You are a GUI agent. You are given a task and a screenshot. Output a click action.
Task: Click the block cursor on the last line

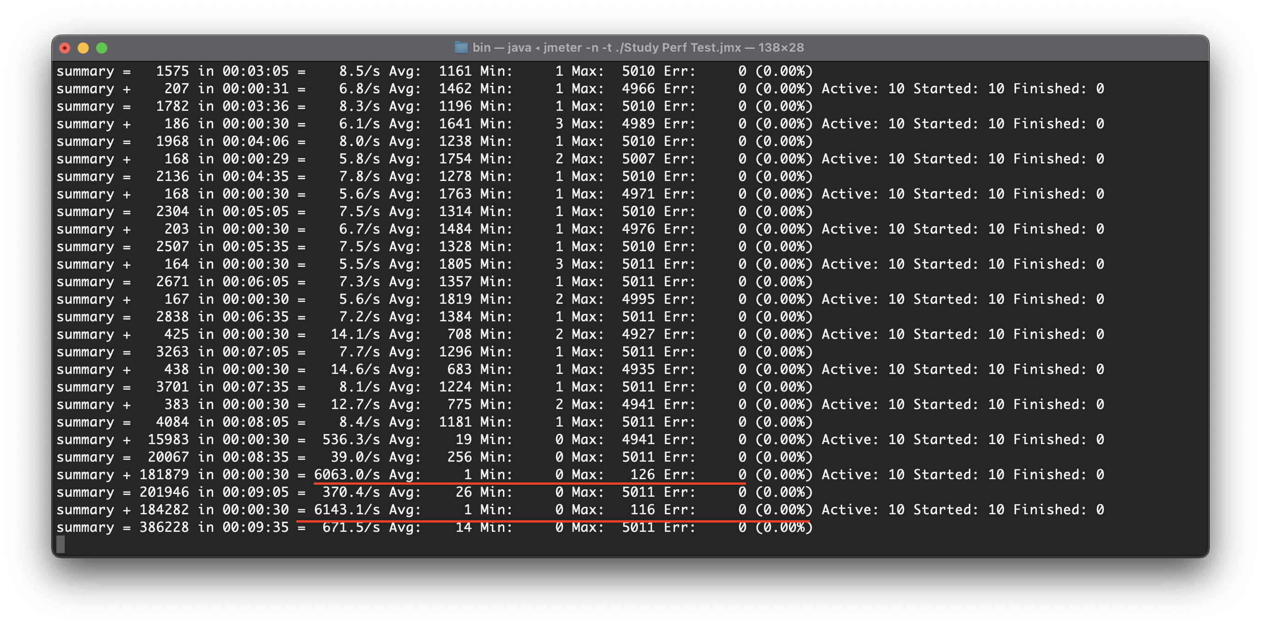click(60, 544)
